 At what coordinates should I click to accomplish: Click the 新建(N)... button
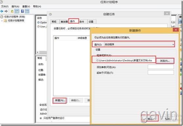[x=60, y=100]
